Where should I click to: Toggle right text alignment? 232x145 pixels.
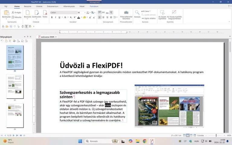(x=107, y=17)
